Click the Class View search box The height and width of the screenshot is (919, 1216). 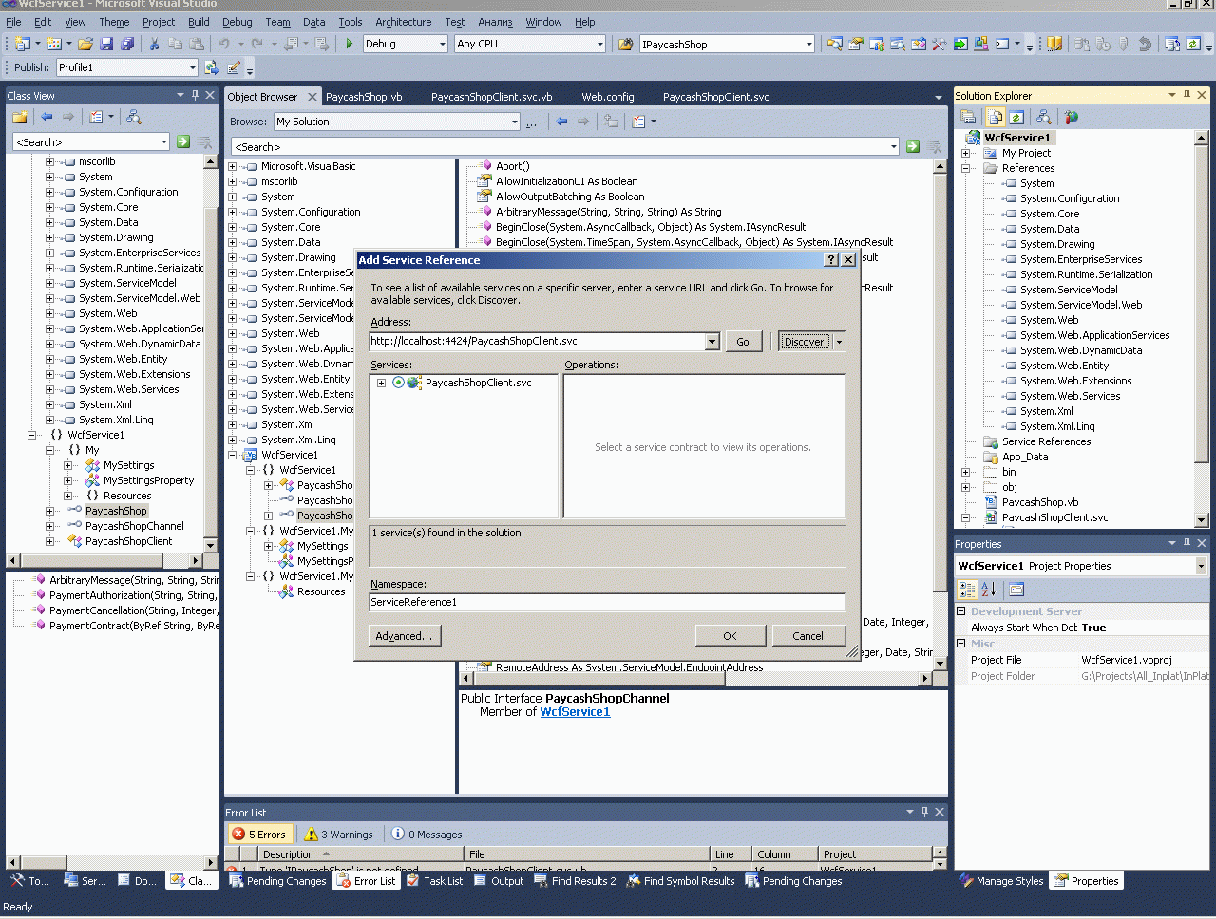coord(91,141)
